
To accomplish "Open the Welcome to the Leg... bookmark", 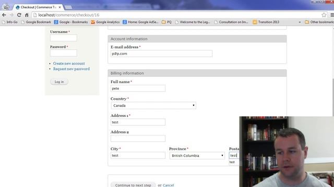I will coord(193,22).
